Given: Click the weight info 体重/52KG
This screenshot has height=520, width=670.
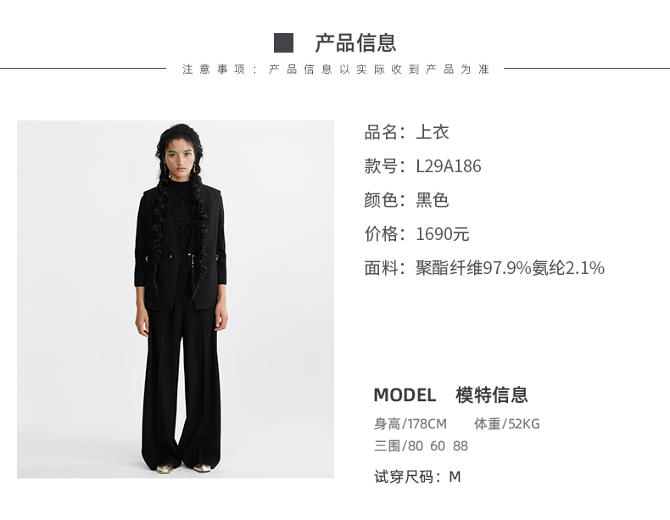Looking at the screenshot, I should (x=507, y=424).
